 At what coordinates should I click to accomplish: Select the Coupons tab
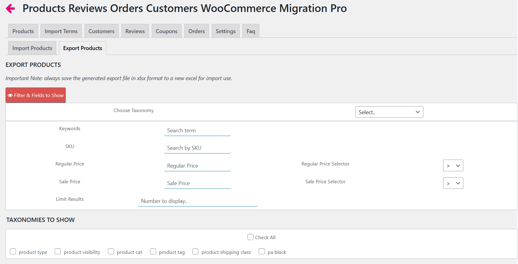click(x=167, y=31)
